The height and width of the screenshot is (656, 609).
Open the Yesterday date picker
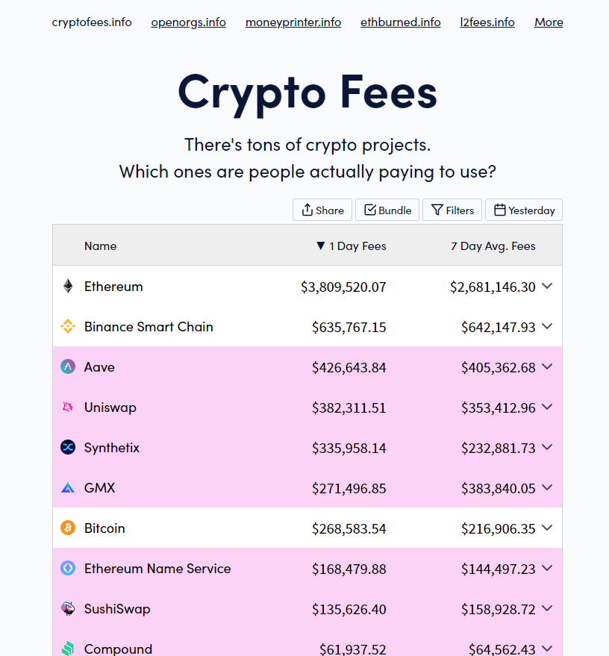coord(524,210)
